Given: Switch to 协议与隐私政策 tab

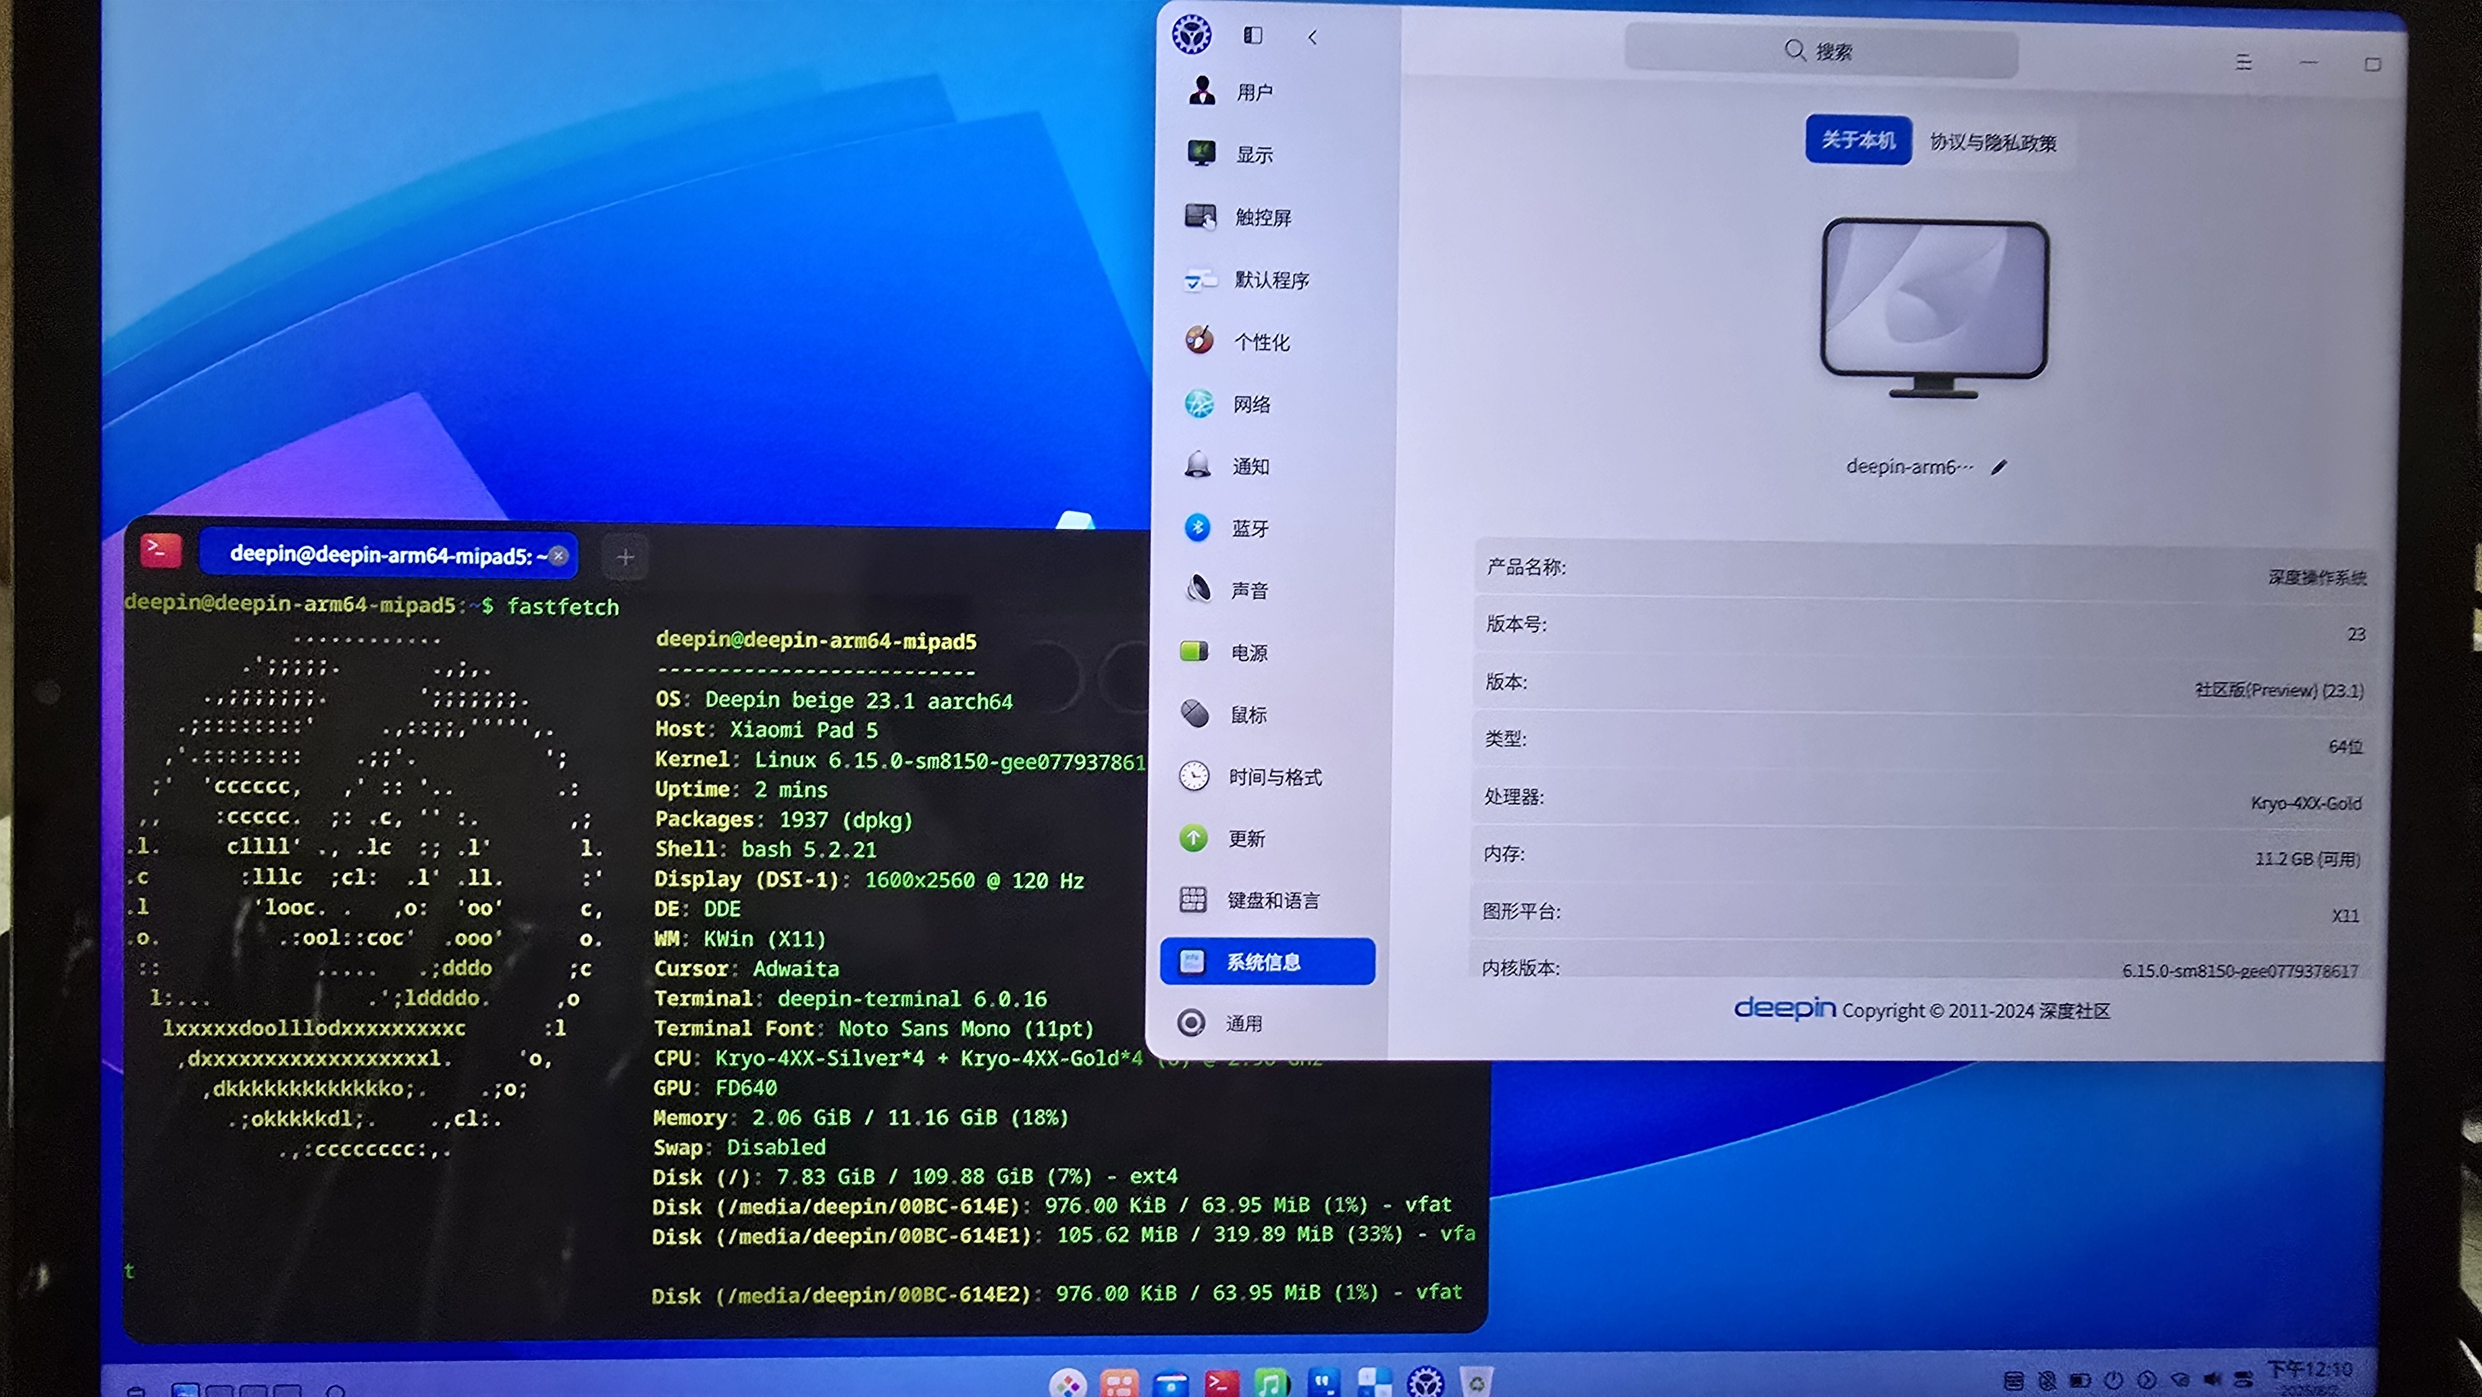Looking at the screenshot, I should pos(1992,143).
